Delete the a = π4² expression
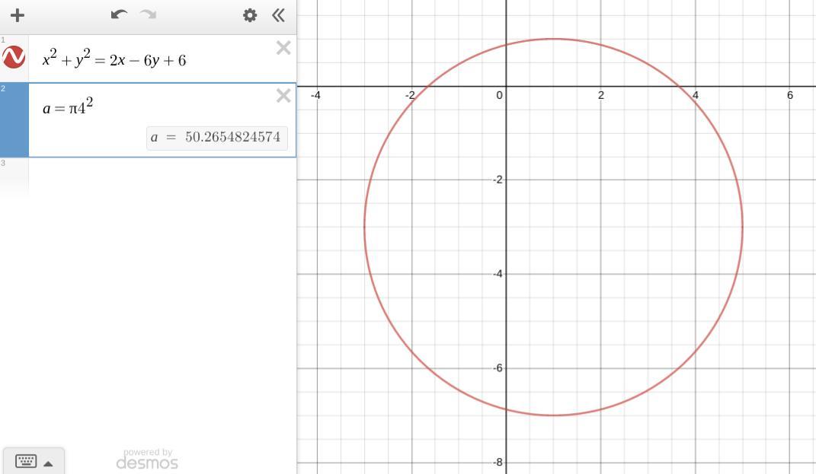The height and width of the screenshot is (474, 816). click(283, 95)
